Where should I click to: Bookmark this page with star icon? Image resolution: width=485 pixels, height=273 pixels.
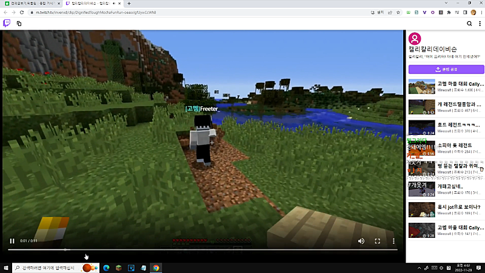(398, 12)
